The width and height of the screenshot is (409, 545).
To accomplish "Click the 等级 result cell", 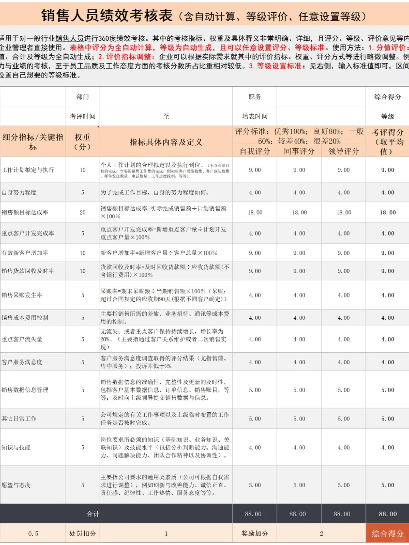I will coord(387,116).
